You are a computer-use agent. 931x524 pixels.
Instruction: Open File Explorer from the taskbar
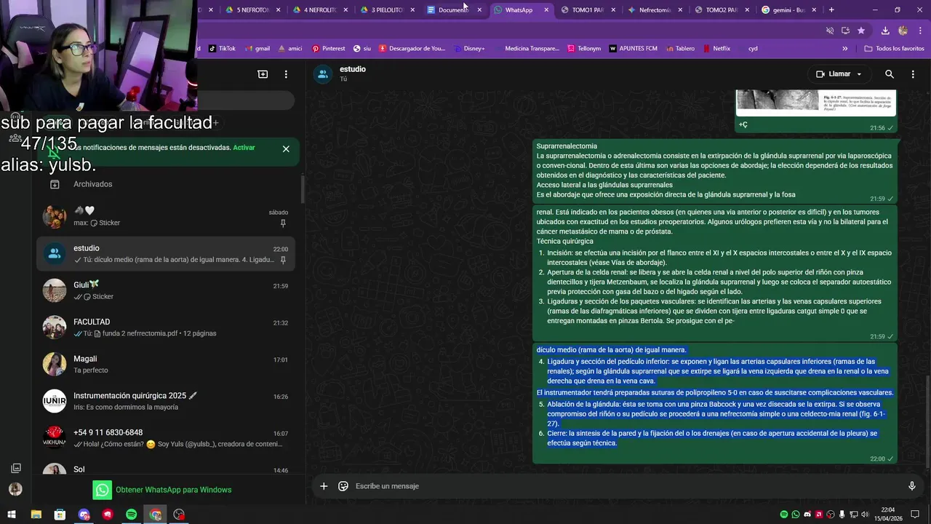36,515
